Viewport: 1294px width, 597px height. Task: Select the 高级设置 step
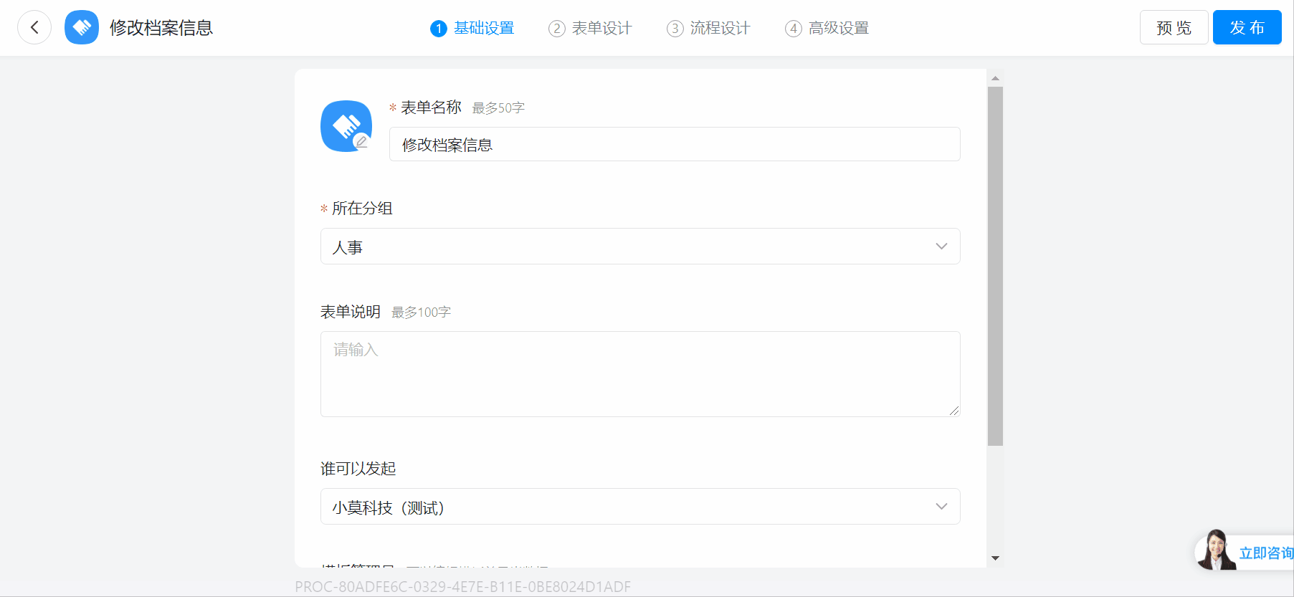(x=827, y=28)
